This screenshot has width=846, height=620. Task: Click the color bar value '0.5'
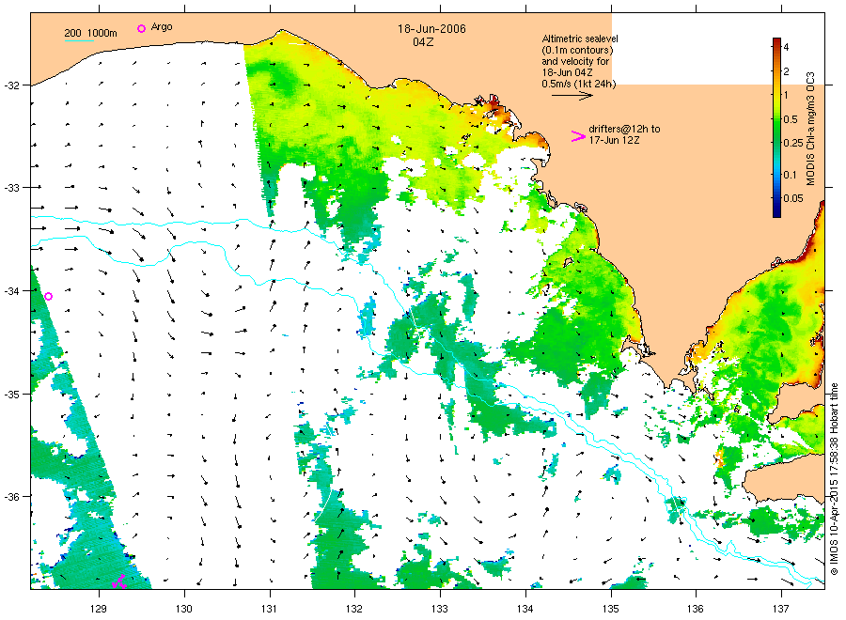791,119
